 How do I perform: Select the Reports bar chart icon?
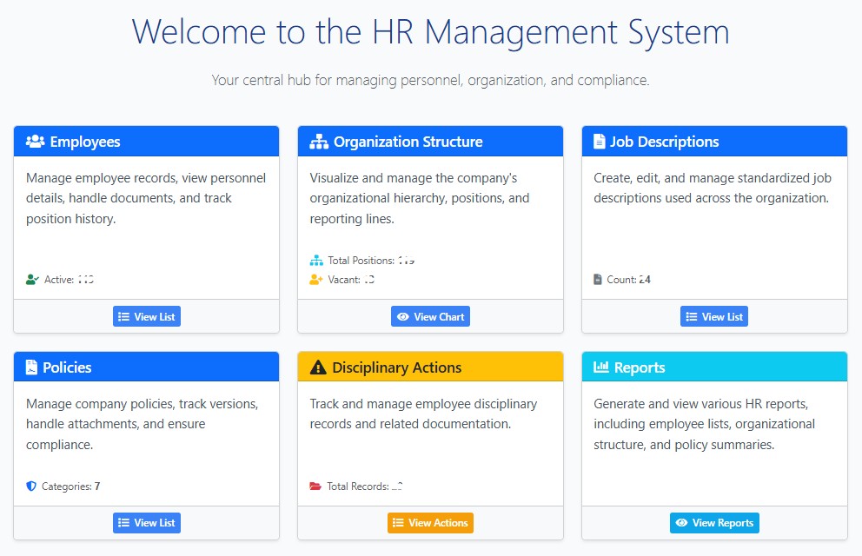pyautogui.click(x=600, y=367)
